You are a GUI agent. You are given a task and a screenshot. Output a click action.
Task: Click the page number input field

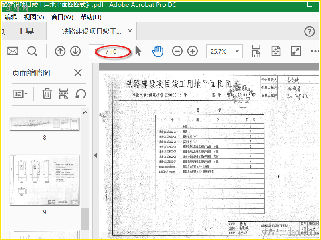point(97,51)
